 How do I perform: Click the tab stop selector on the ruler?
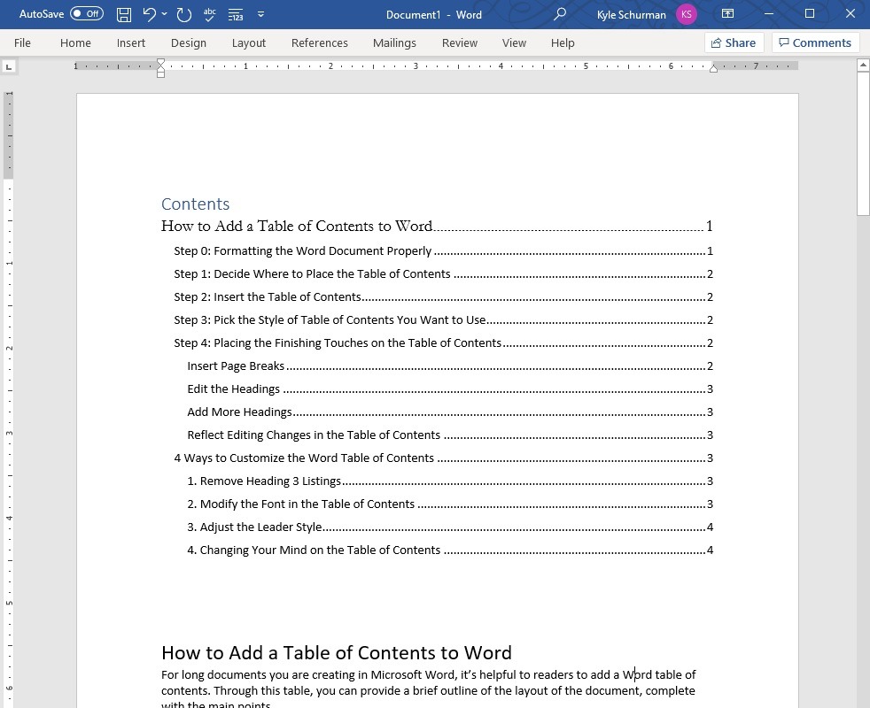(9, 65)
